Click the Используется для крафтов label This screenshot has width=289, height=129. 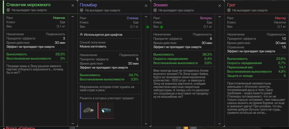(103, 35)
